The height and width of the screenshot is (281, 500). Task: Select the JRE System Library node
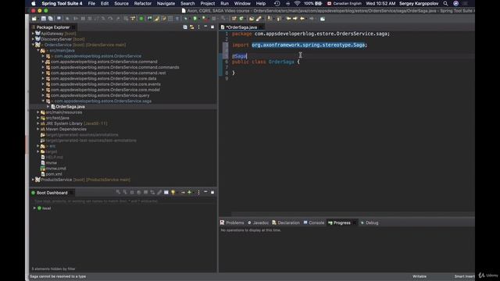pos(77,123)
